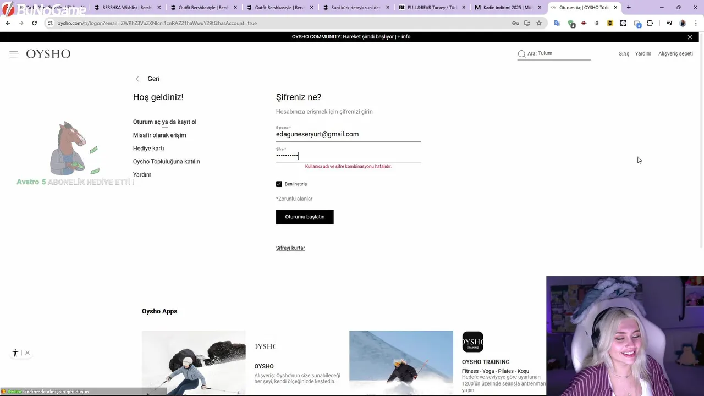Screen dimensions: 704x396
Task: Click the Oysho Apps heading
Action: tap(159, 311)
